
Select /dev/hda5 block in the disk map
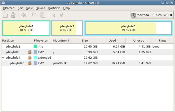(x=128, y=28)
